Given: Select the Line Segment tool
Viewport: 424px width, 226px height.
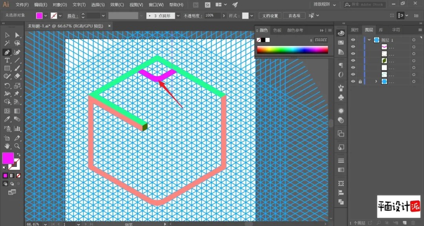Looking at the screenshot, I should point(17,60).
